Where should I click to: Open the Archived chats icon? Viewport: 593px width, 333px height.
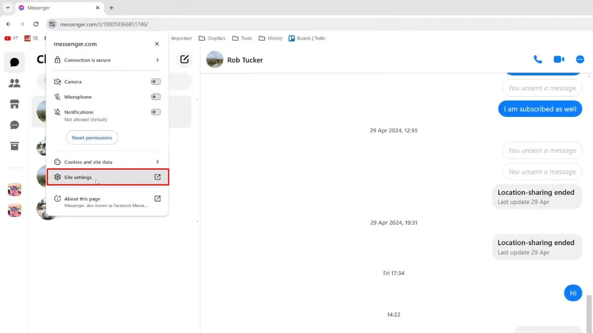(x=14, y=146)
